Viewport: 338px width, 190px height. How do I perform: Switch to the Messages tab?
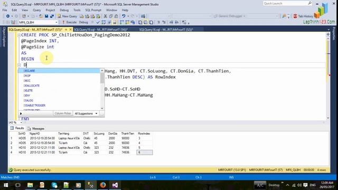(36, 128)
